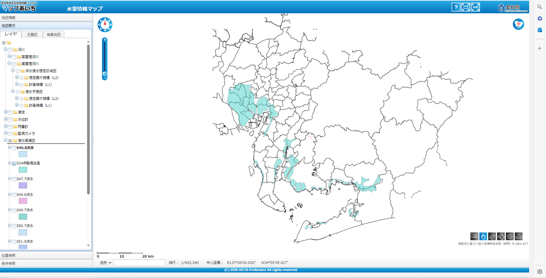Image resolution: width=546 pixels, height=278 pixels.
Task: Click the compass navigation control
Action: click(x=105, y=25)
